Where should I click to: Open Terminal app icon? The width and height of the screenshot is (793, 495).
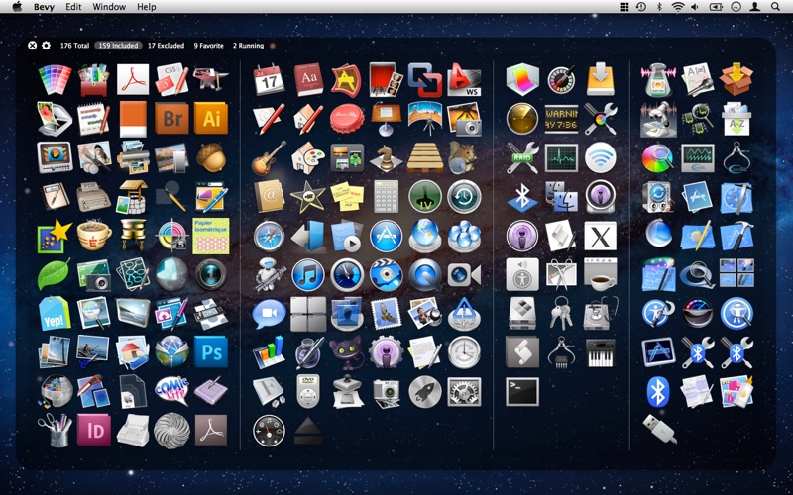pyautogui.click(x=522, y=391)
